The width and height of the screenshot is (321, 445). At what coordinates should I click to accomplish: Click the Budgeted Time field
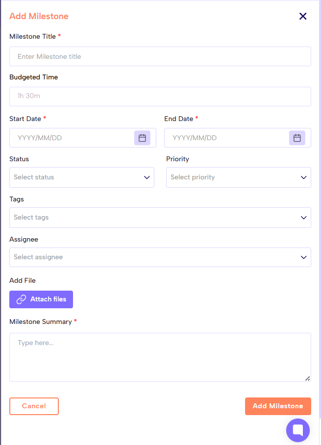160,97
